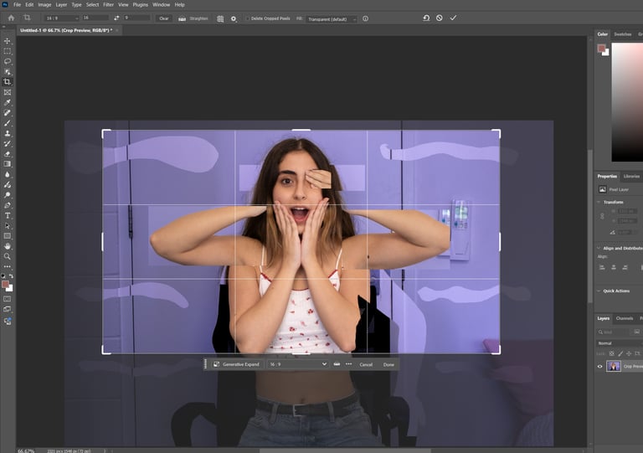Click the foreground color swatch in toolbar
This screenshot has width=643, height=453.
pyautogui.click(x=6, y=285)
